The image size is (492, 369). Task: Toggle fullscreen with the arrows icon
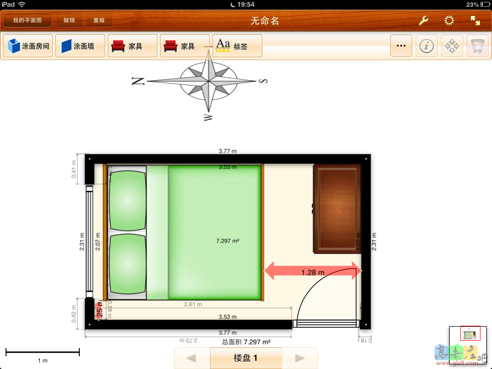[475, 21]
